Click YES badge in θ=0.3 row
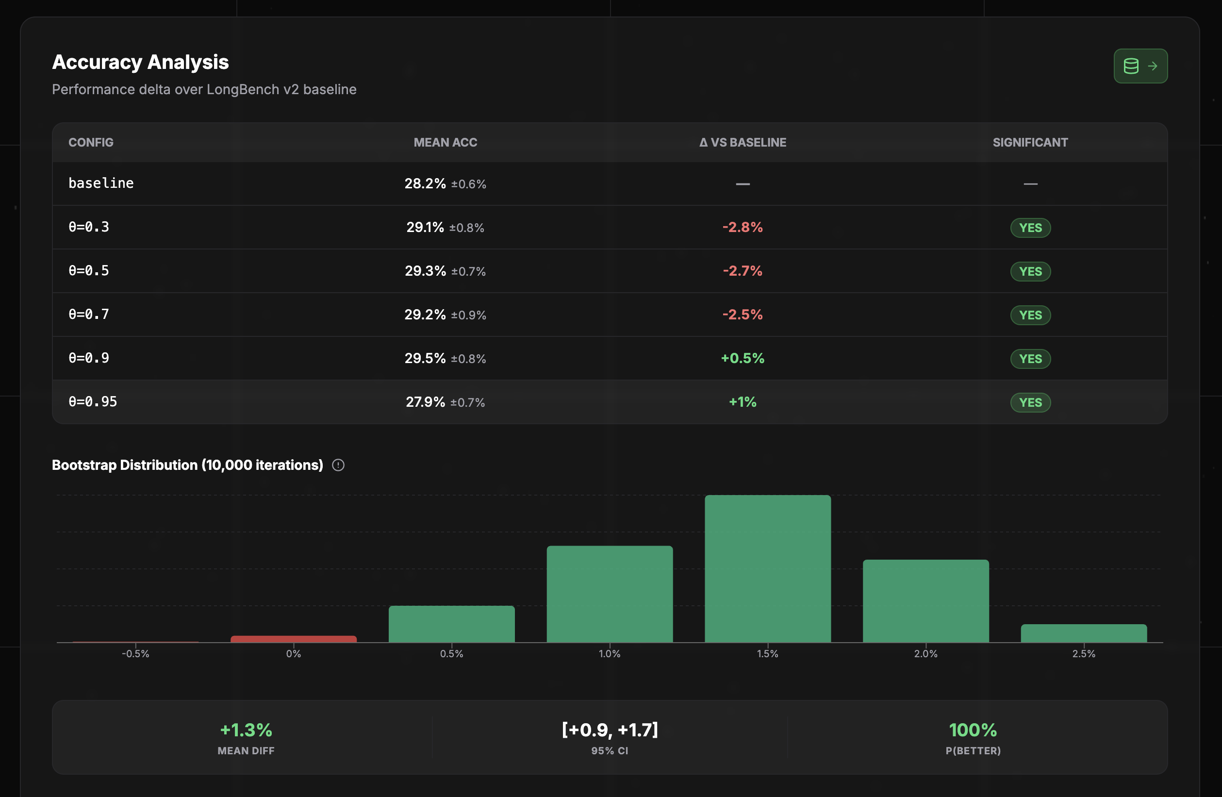This screenshot has width=1222, height=797. pos(1030,228)
